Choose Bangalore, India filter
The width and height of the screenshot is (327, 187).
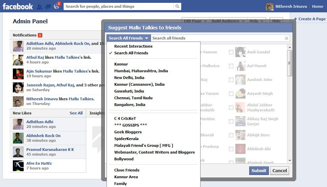(x=130, y=105)
